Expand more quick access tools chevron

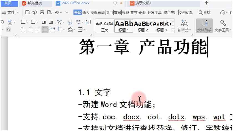tap(66, 12)
